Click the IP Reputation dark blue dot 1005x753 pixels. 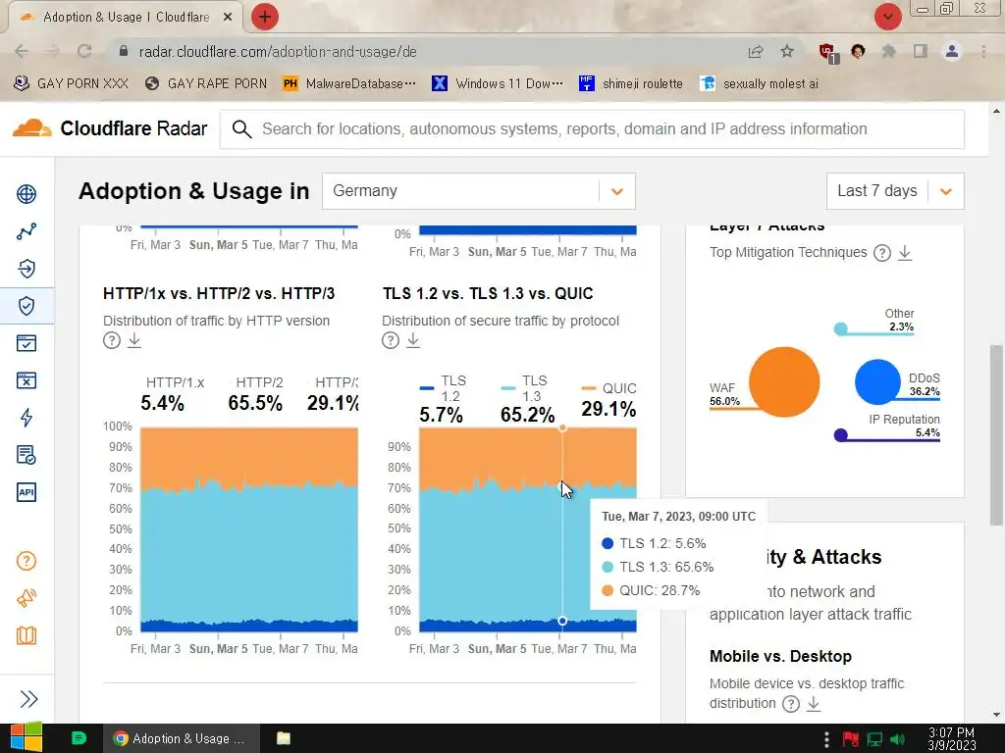841,435
